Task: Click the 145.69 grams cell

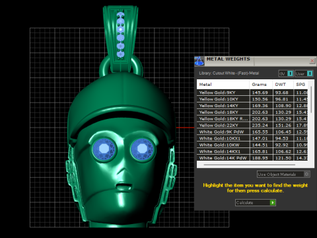Action: [261, 93]
